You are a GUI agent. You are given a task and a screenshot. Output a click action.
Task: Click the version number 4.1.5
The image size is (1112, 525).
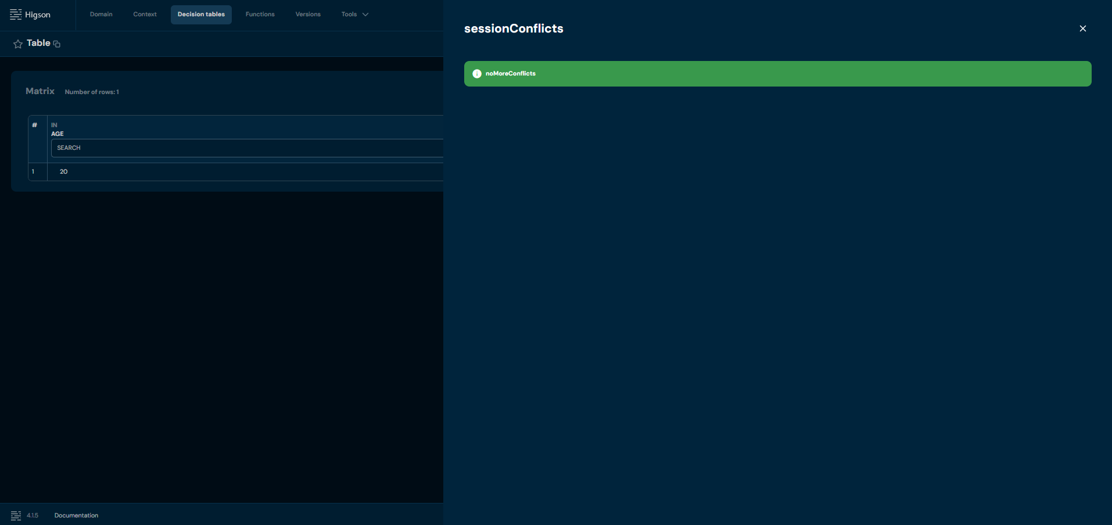(33, 516)
